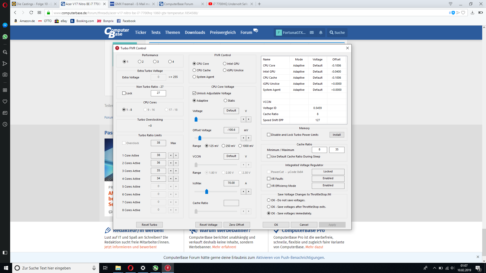Open WhatsApp in Opera sidebar
The height and width of the screenshot is (273, 486).
[5, 37]
